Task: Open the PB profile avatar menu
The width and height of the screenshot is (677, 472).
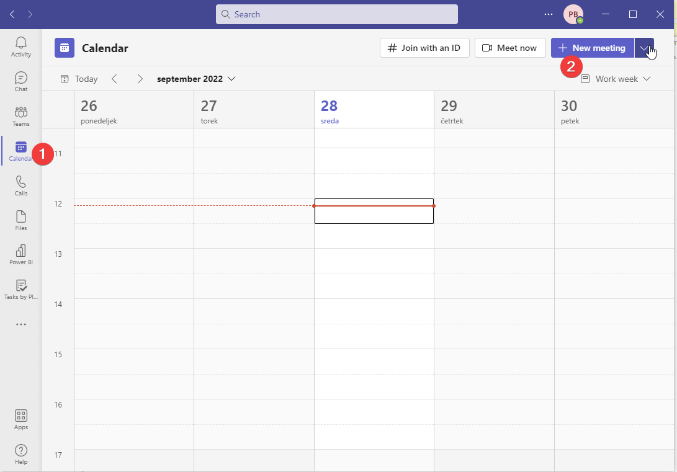Action: click(x=573, y=14)
